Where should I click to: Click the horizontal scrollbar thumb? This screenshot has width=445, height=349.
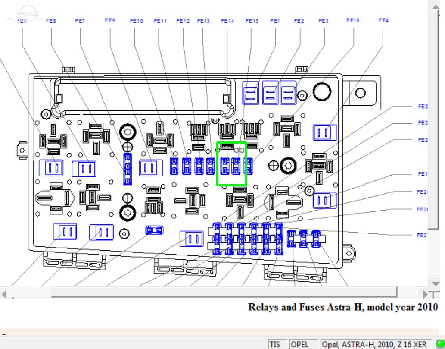pos(224,292)
